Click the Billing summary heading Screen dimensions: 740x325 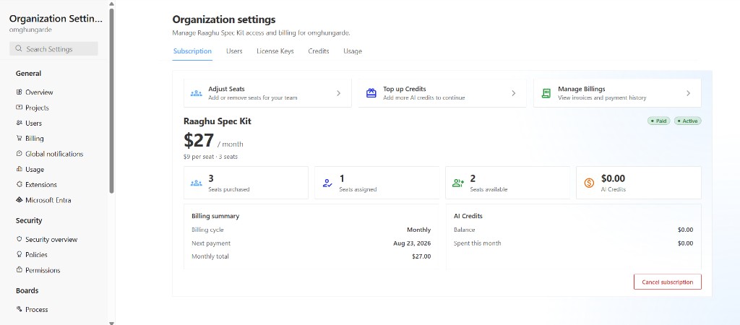pyautogui.click(x=215, y=216)
